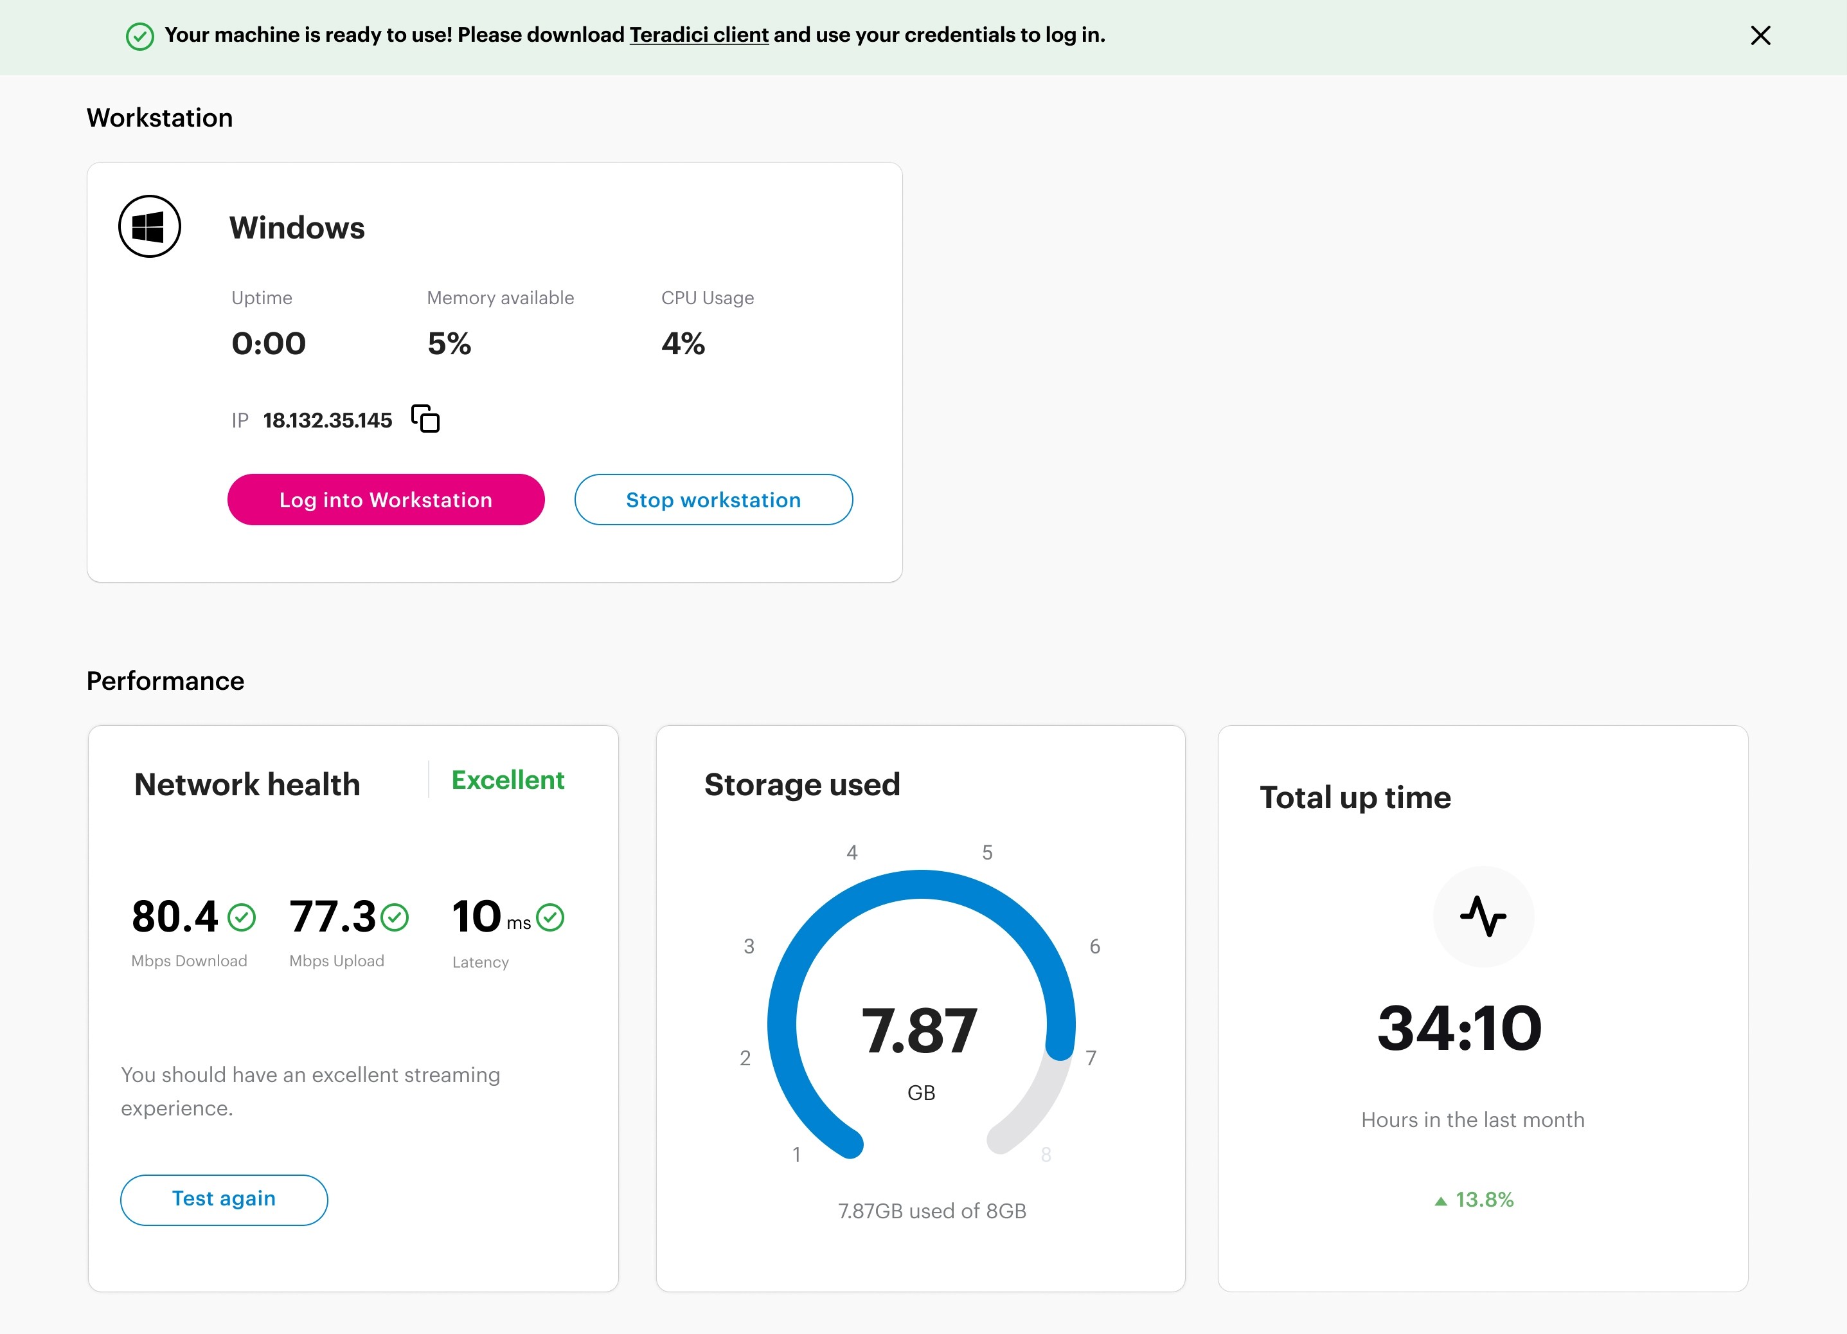Dismiss the notification banner with the X
This screenshot has width=1847, height=1334.
[1760, 36]
